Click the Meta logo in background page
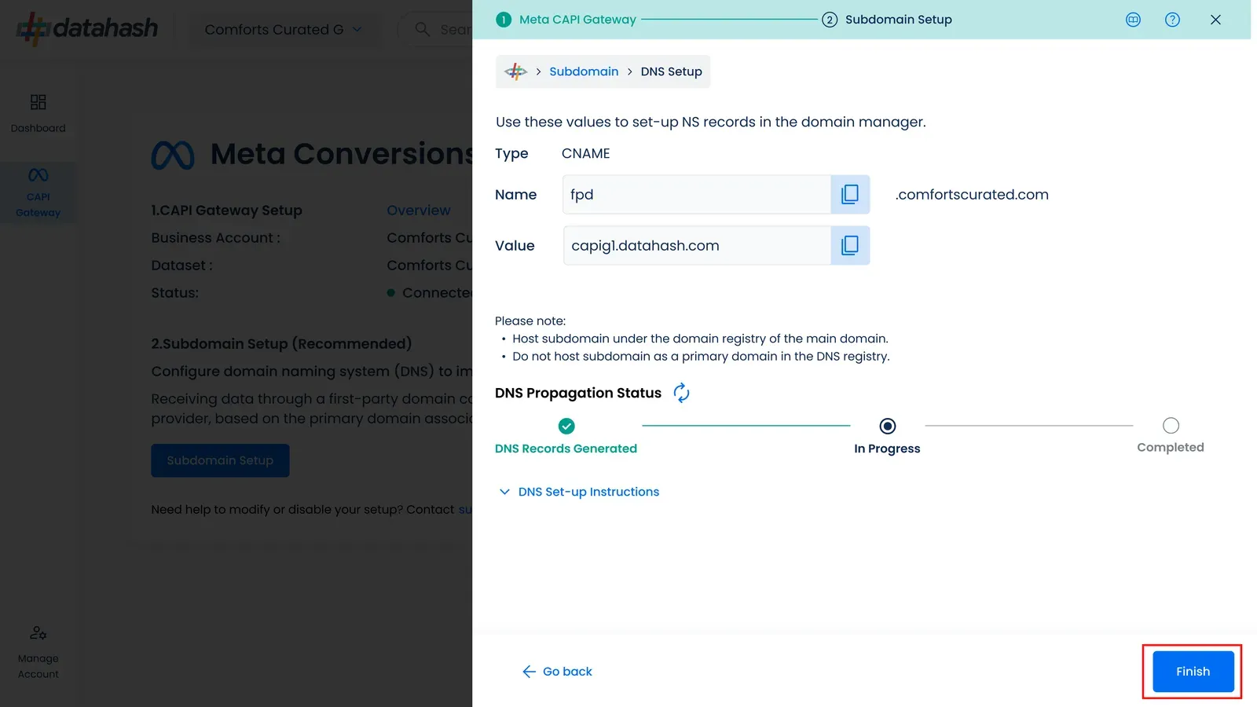 click(x=173, y=156)
